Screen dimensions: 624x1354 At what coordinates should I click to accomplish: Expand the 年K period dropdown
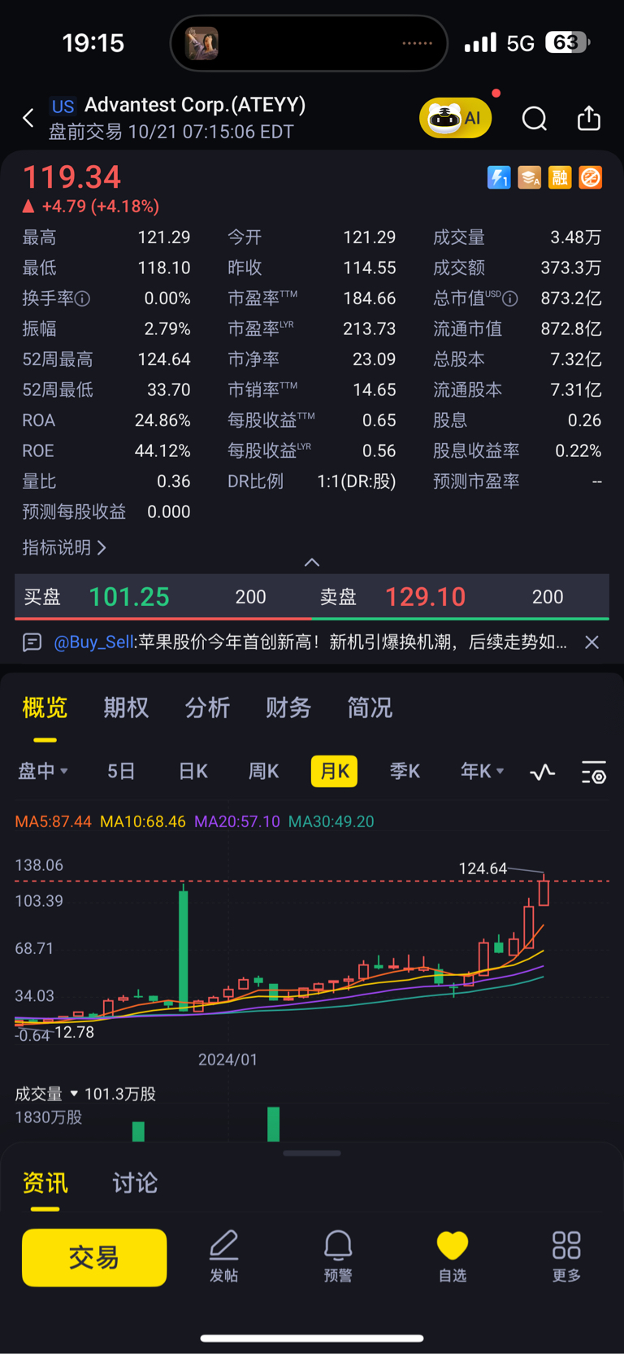click(483, 771)
